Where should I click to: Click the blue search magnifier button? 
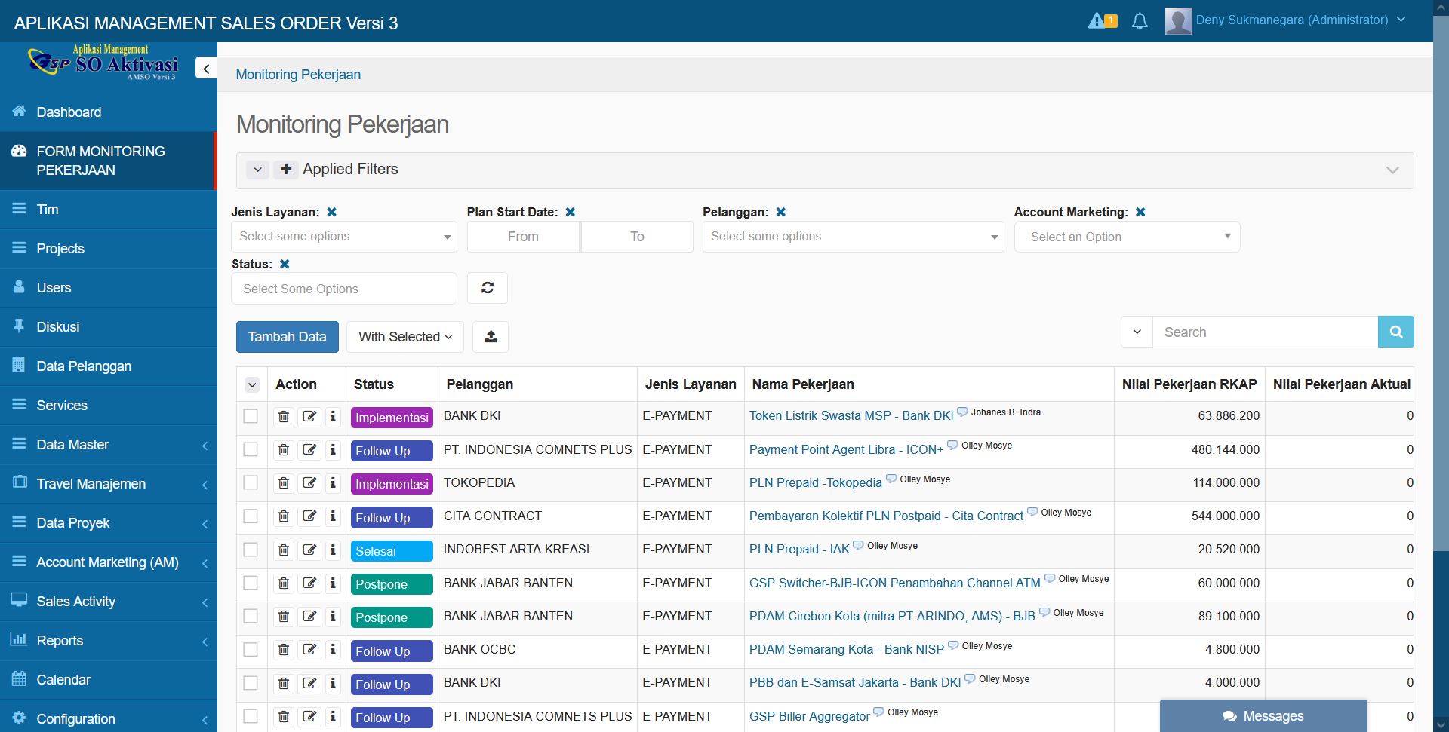(x=1395, y=332)
